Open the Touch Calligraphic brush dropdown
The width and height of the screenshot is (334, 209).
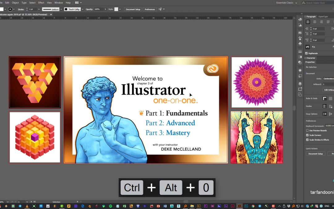click(83, 9)
